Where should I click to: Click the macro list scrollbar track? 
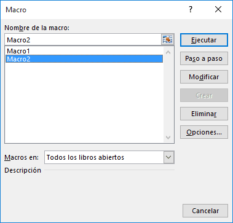coord(168,95)
